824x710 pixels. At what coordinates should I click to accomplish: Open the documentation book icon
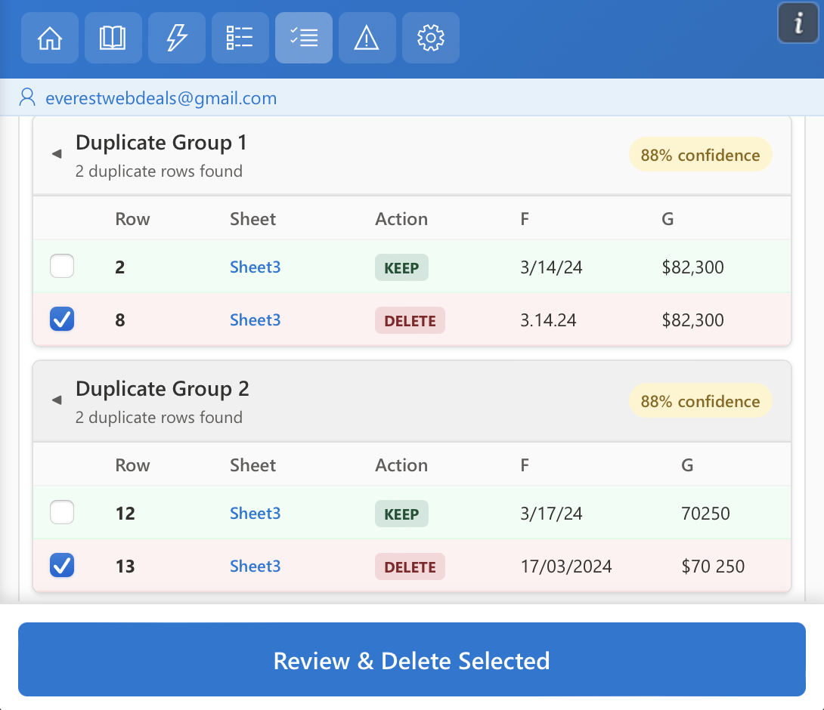coord(113,38)
